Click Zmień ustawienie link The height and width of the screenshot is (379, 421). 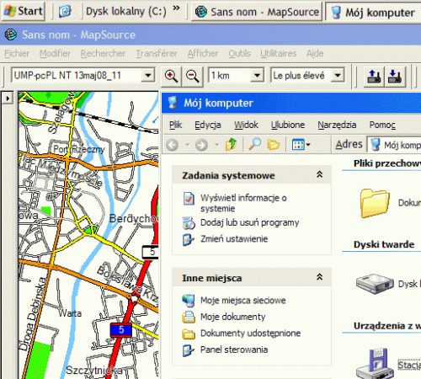[x=234, y=239]
